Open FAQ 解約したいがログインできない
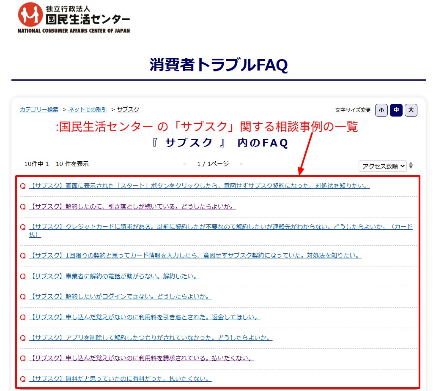Viewport: 436px width, 391px height. pos(120,296)
